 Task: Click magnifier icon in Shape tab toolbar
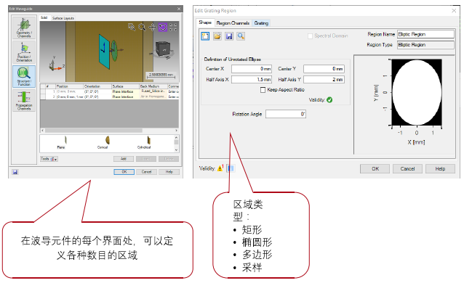pos(241,36)
